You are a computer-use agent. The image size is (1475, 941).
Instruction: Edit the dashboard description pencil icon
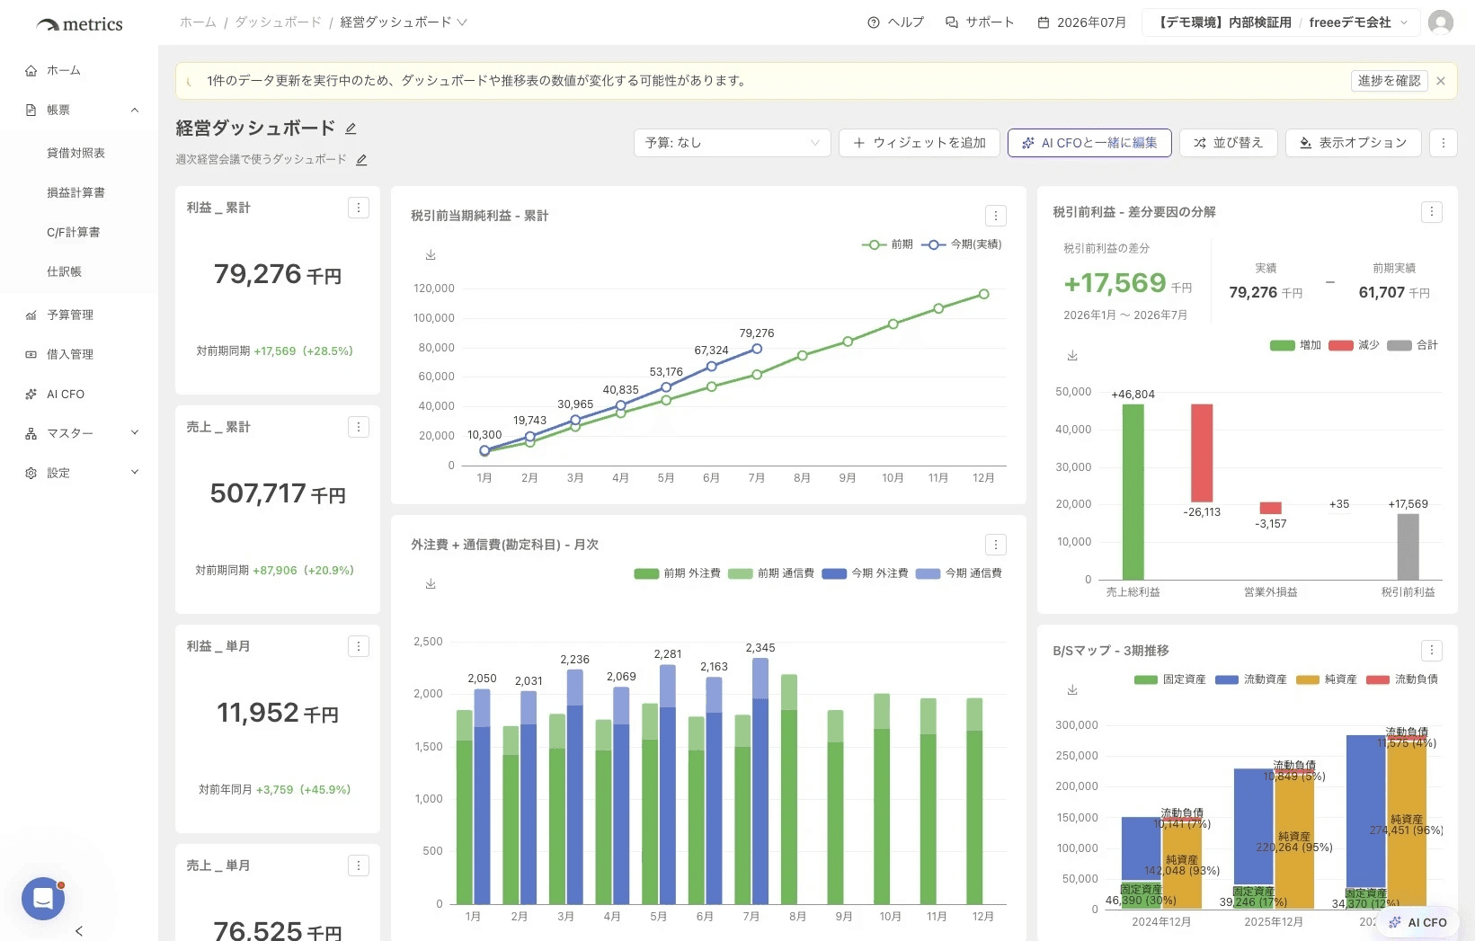tap(361, 160)
